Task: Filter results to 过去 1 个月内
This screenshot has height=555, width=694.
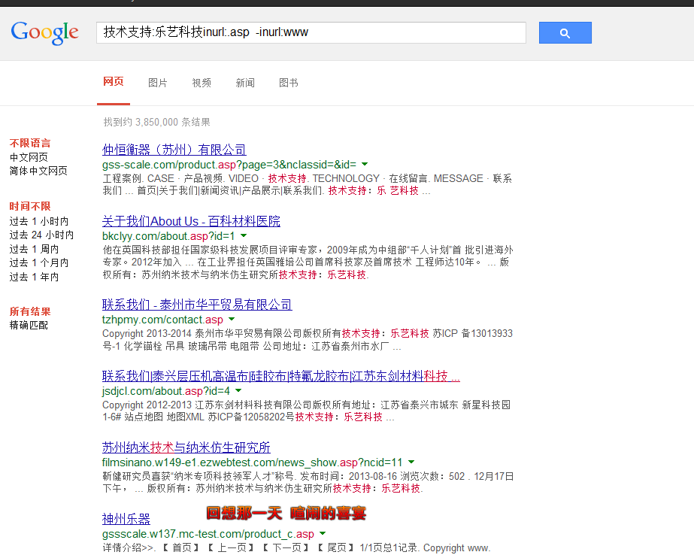Action: (39, 263)
